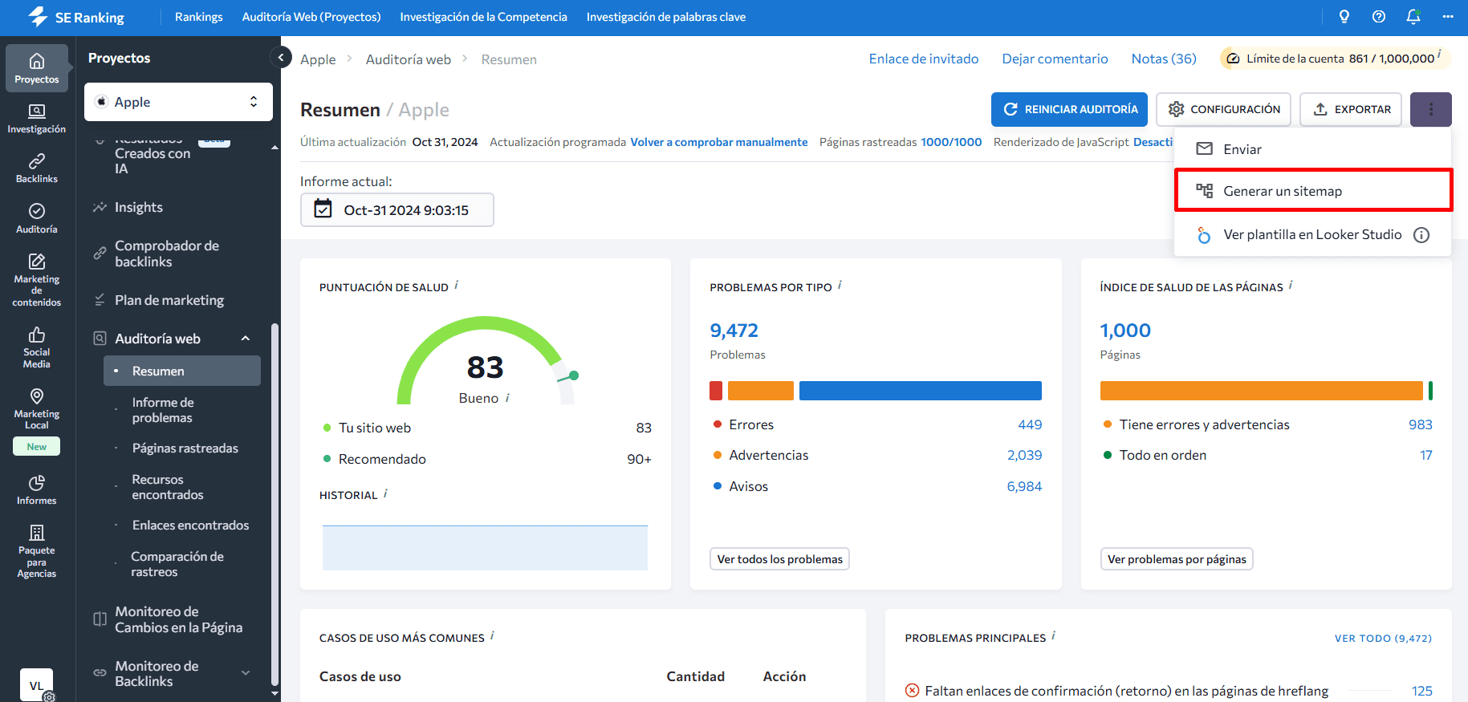The width and height of the screenshot is (1468, 702).
Task: Click Ver problemas por páginas button
Action: coord(1177,559)
